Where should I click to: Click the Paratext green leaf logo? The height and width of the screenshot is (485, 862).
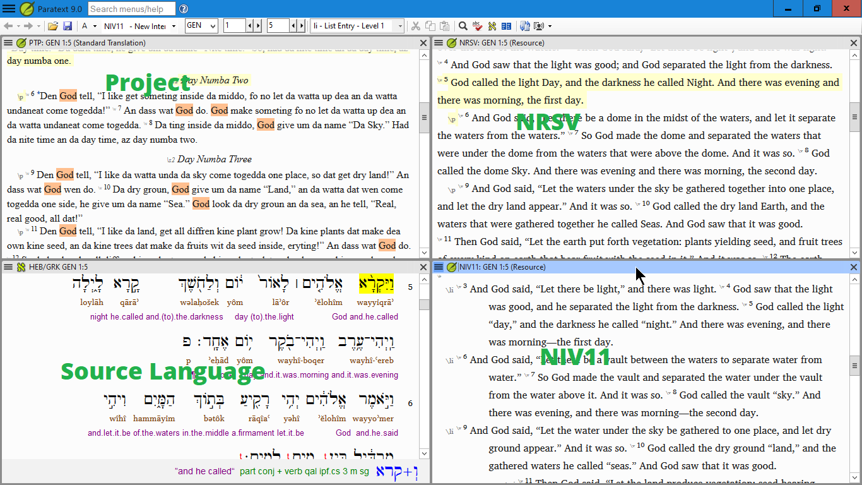point(27,9)
